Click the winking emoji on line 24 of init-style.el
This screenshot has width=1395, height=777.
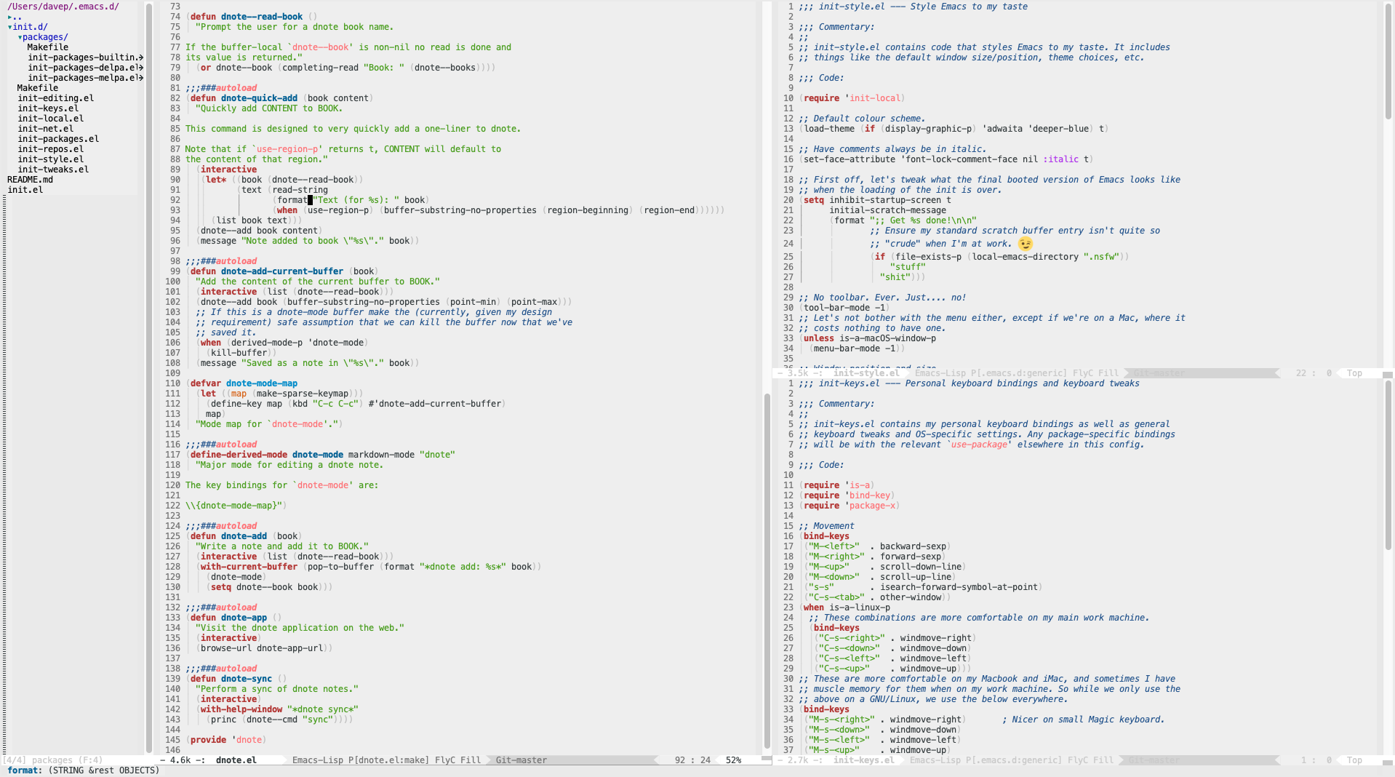tap(1026, 244)
